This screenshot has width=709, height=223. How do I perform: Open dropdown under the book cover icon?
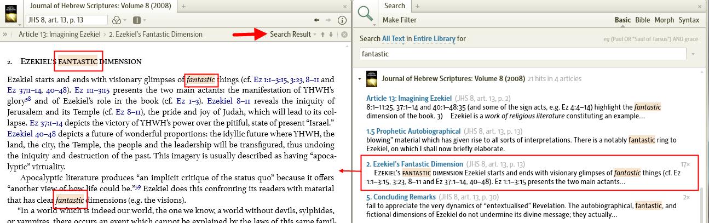(x=20, y=24)
